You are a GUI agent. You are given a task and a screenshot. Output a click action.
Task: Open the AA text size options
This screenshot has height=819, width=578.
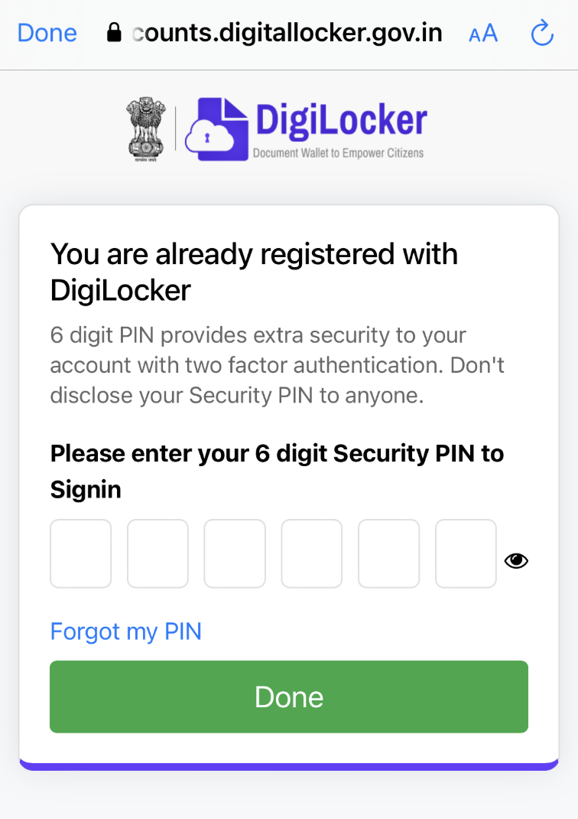(x=482, y=33)
